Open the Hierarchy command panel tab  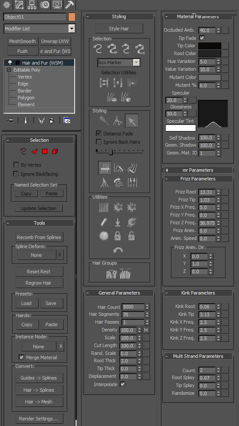click(x=32, y=5)
